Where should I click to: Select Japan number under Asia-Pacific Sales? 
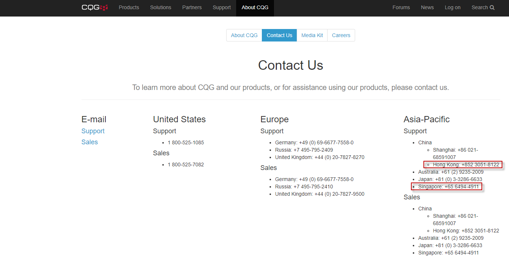coord(450,245)
